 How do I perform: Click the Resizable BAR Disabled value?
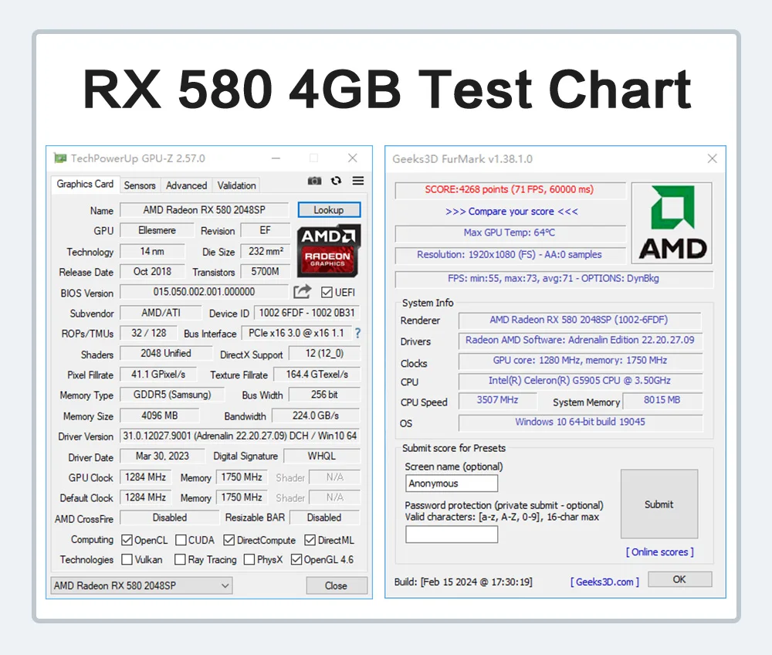coord(324,518)
